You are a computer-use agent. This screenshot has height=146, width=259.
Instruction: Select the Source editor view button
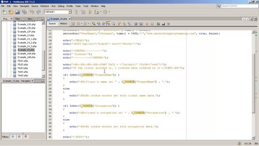52,24
